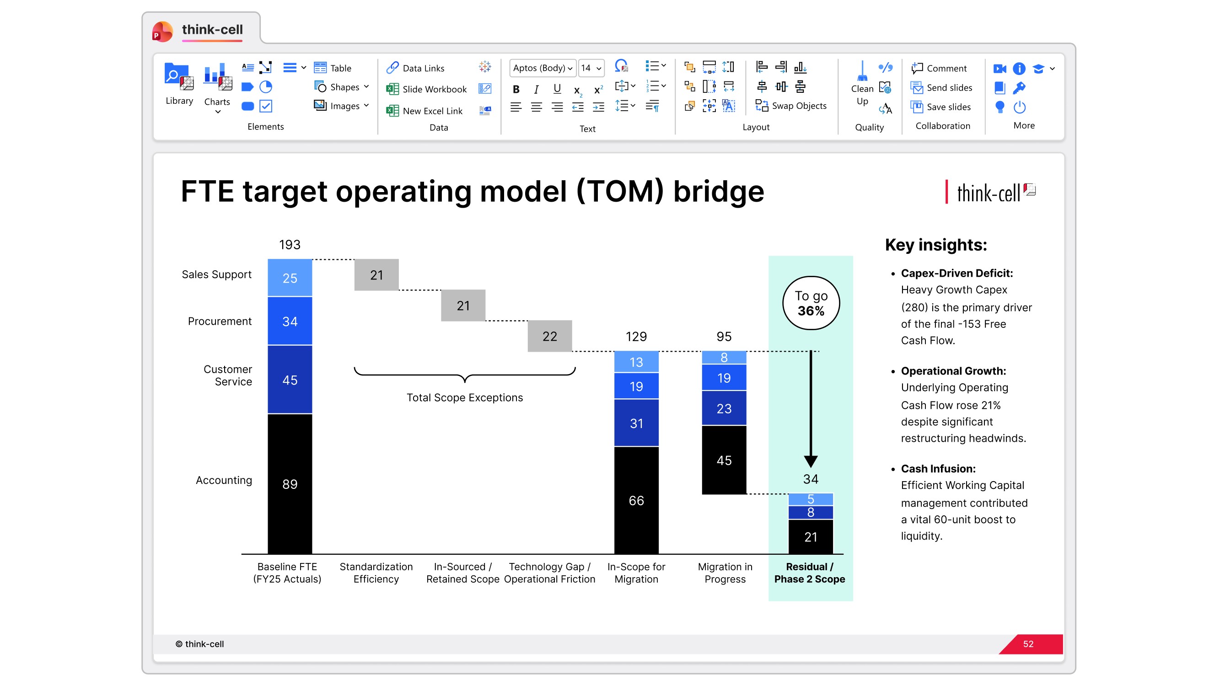Insert a pie chart (Harvey ball) element
This screenshot has height=686, width=1220.
[266, 86]
